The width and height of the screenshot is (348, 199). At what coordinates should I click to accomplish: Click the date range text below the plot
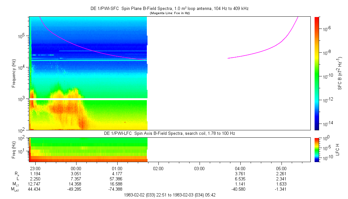coord(169,195)
